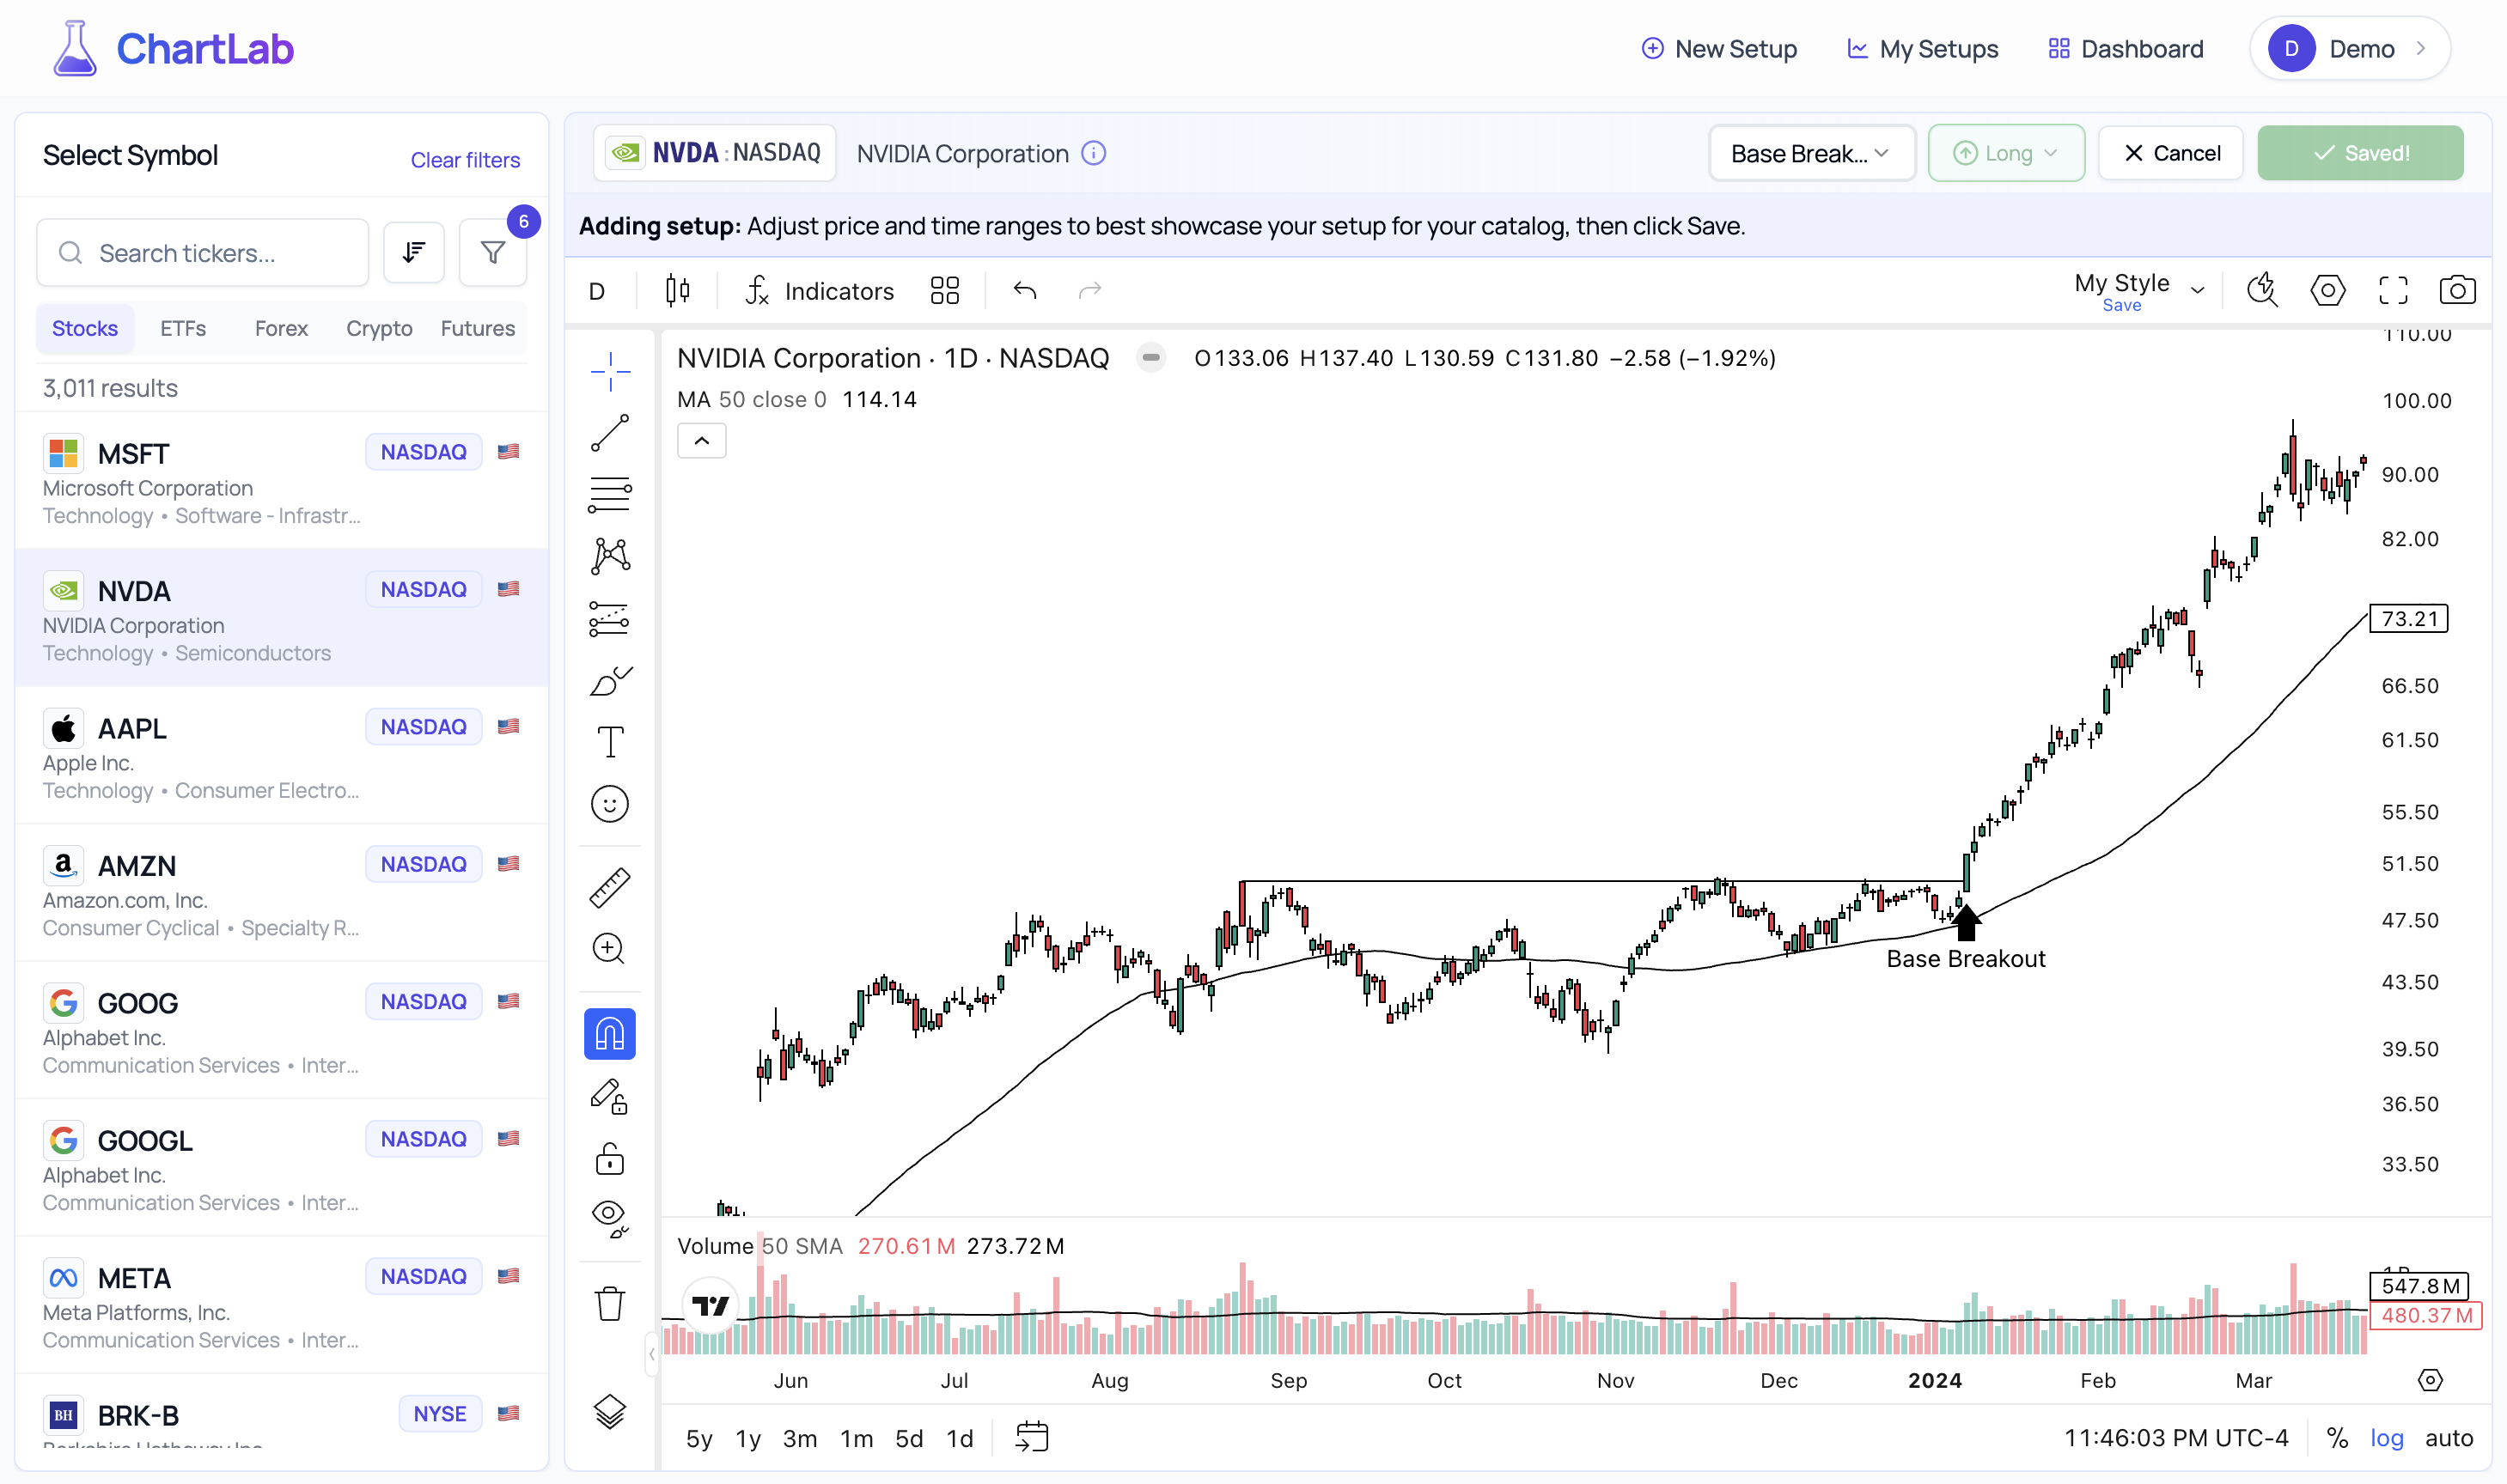The width and height of the screenshot is (2507, 1484).
Task: Select the trend line drawing tool
Action: point(609,434)
